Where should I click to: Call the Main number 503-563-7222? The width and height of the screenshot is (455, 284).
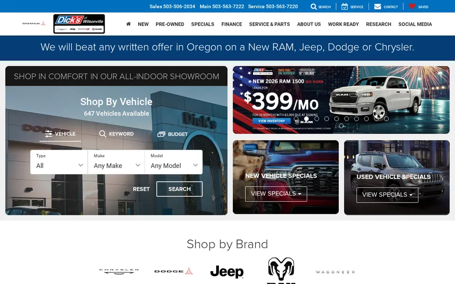click(222, 6)
